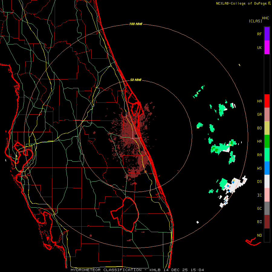
Task: Select the BD yellow legend block
Action: 267,128
